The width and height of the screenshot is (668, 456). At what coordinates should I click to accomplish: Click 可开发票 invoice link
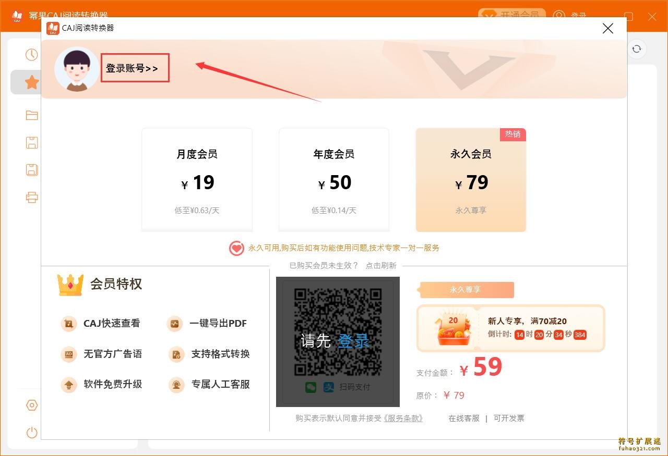pyautogui.click(x=509, y=418)
